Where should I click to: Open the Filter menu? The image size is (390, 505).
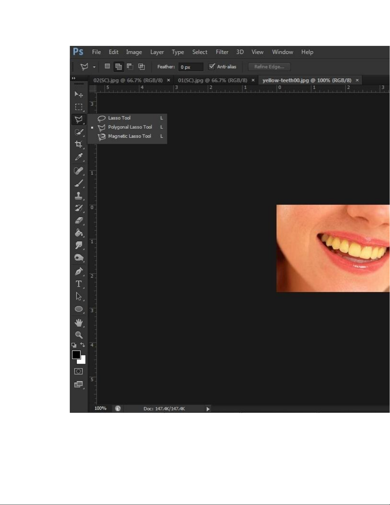pos(222,52)
